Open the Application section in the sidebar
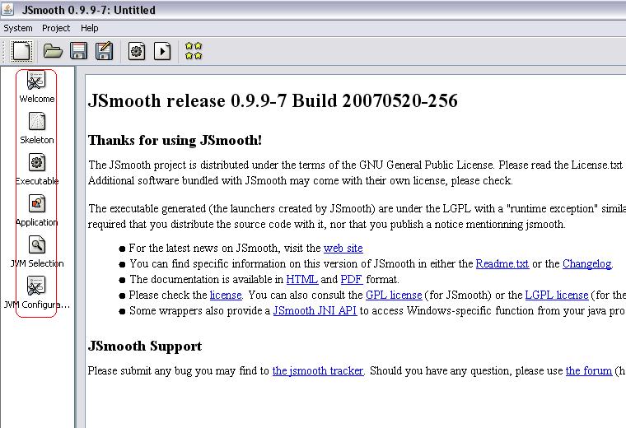This screenshot has width=626, height=428. coord(37,211)
